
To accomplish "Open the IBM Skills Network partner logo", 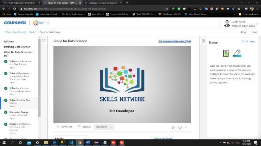I will click(x=39, y=23).
